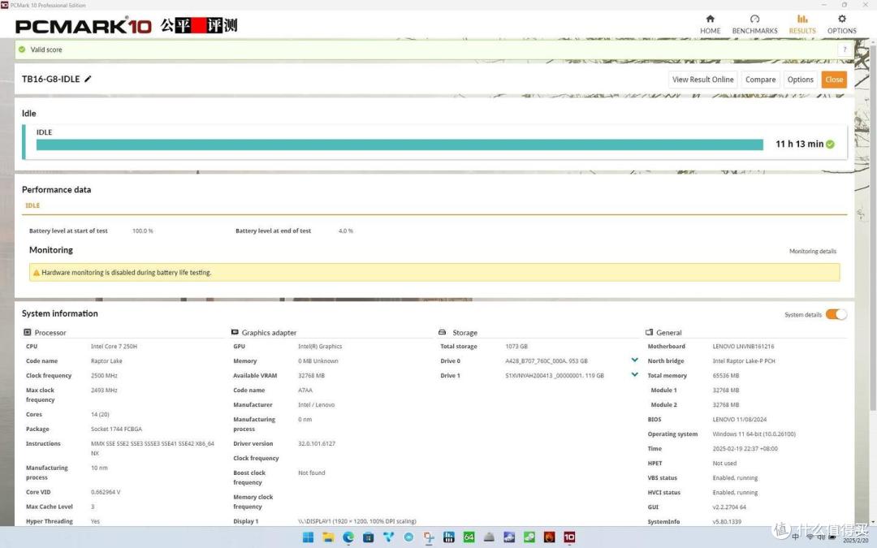Go to the HOME tab
877x548 pixels.
pos(710,24)
